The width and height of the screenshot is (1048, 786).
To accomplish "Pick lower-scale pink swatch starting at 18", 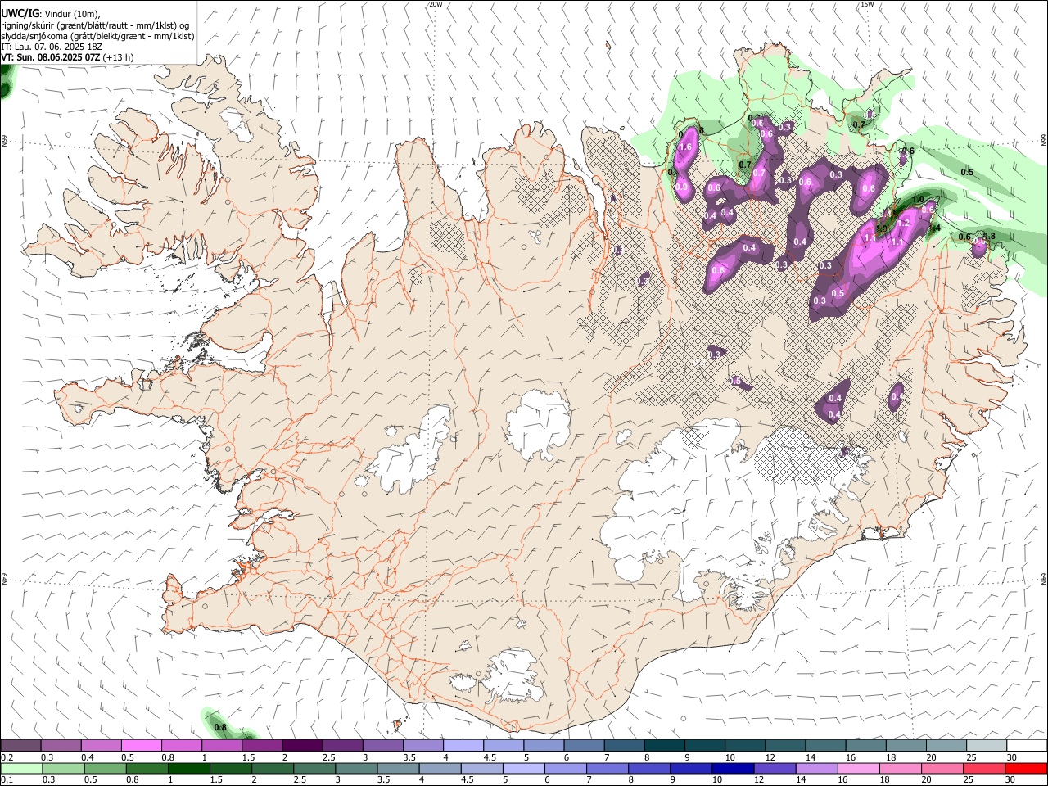I will click(x=900, y=769).
